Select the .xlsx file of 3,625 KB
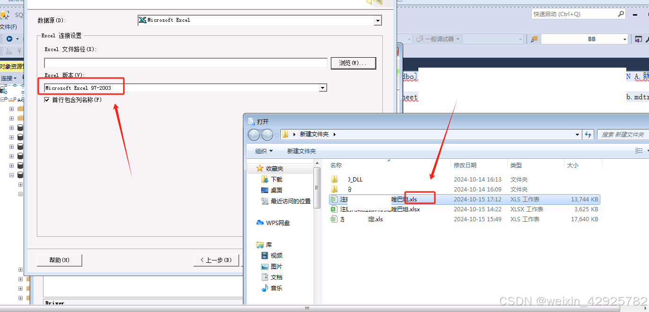This screenshot has height=312, width=649. [x=464, y=209]
